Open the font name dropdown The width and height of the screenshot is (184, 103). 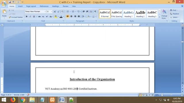45,11
